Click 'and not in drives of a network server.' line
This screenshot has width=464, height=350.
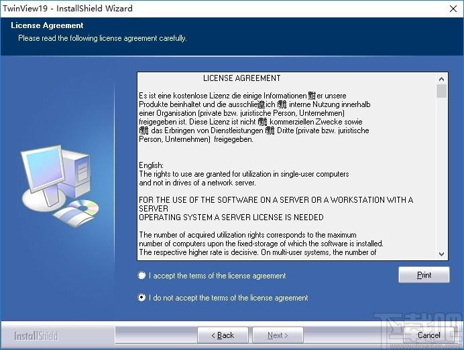tap(197, 183)
